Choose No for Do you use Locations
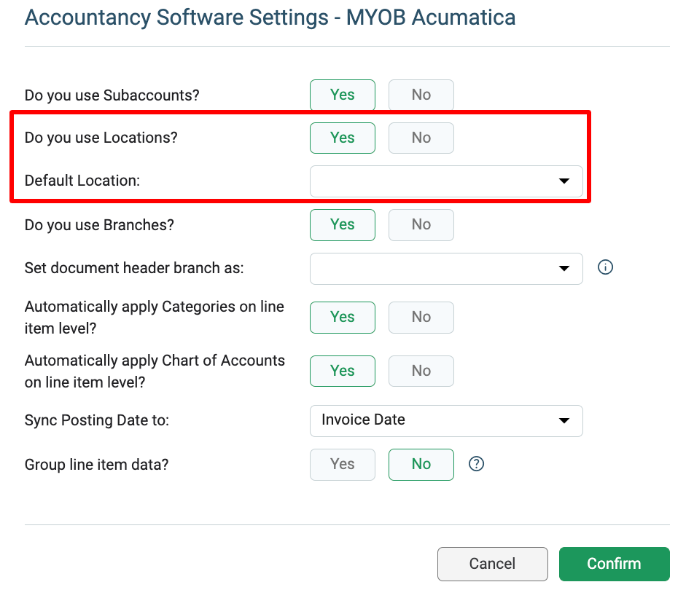 [x=421, y=138]
